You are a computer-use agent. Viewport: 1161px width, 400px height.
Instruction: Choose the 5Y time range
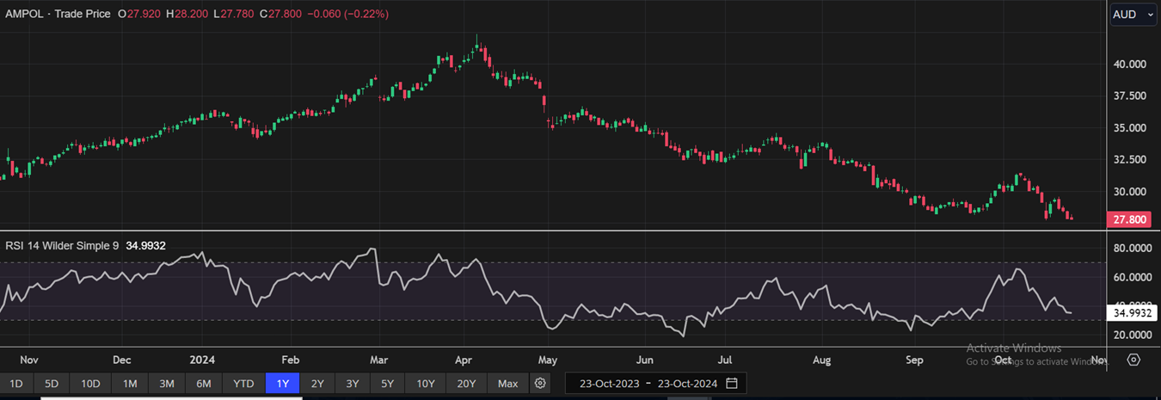click(x=387, y=383)
